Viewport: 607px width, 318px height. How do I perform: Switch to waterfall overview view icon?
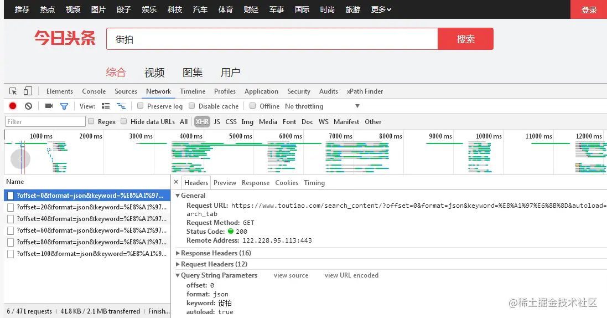tap(121, 106)
